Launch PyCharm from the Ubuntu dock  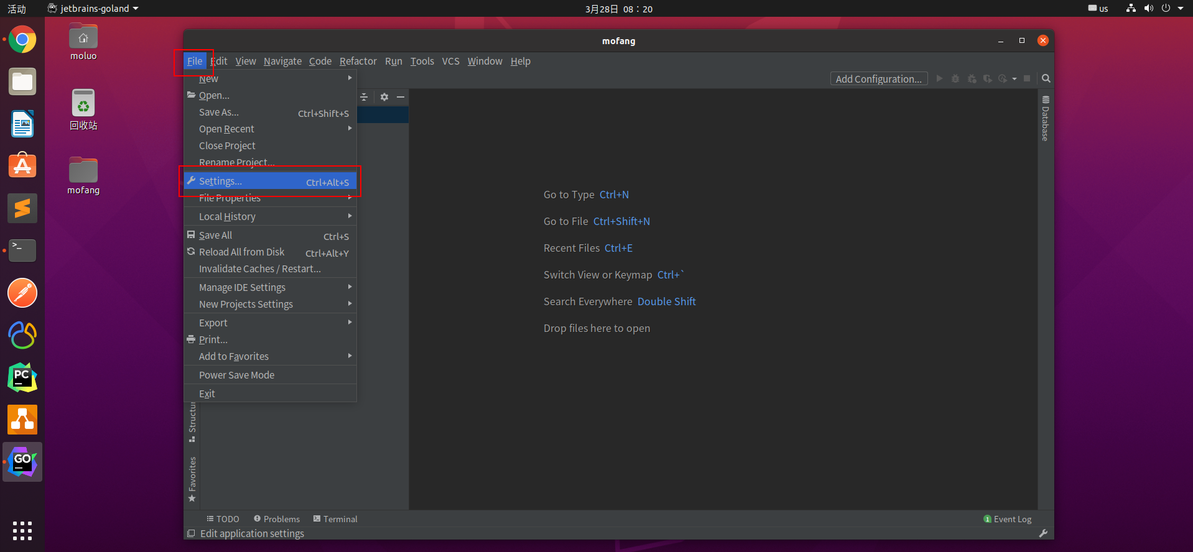(x=22, y=377)
